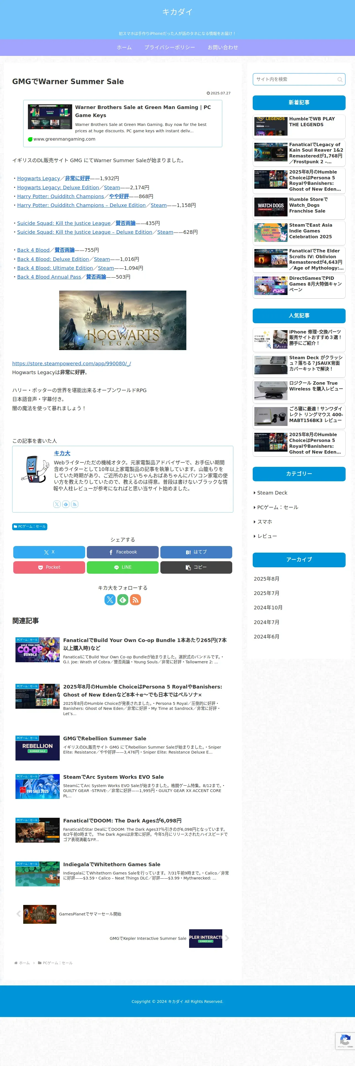Click the author avatar smartphone mascot
The image size is (355, 1066).
pos(35,469)
